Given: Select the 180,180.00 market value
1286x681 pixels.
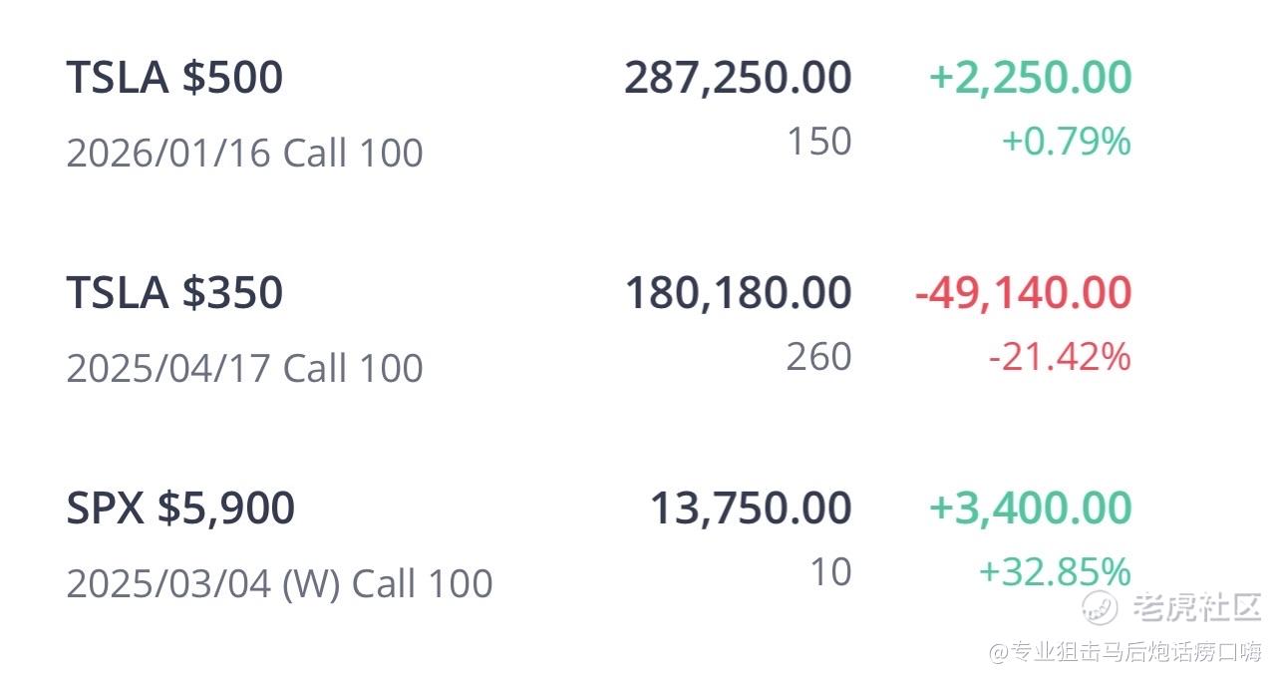Looking at the screenshot, I should point(738,293).
